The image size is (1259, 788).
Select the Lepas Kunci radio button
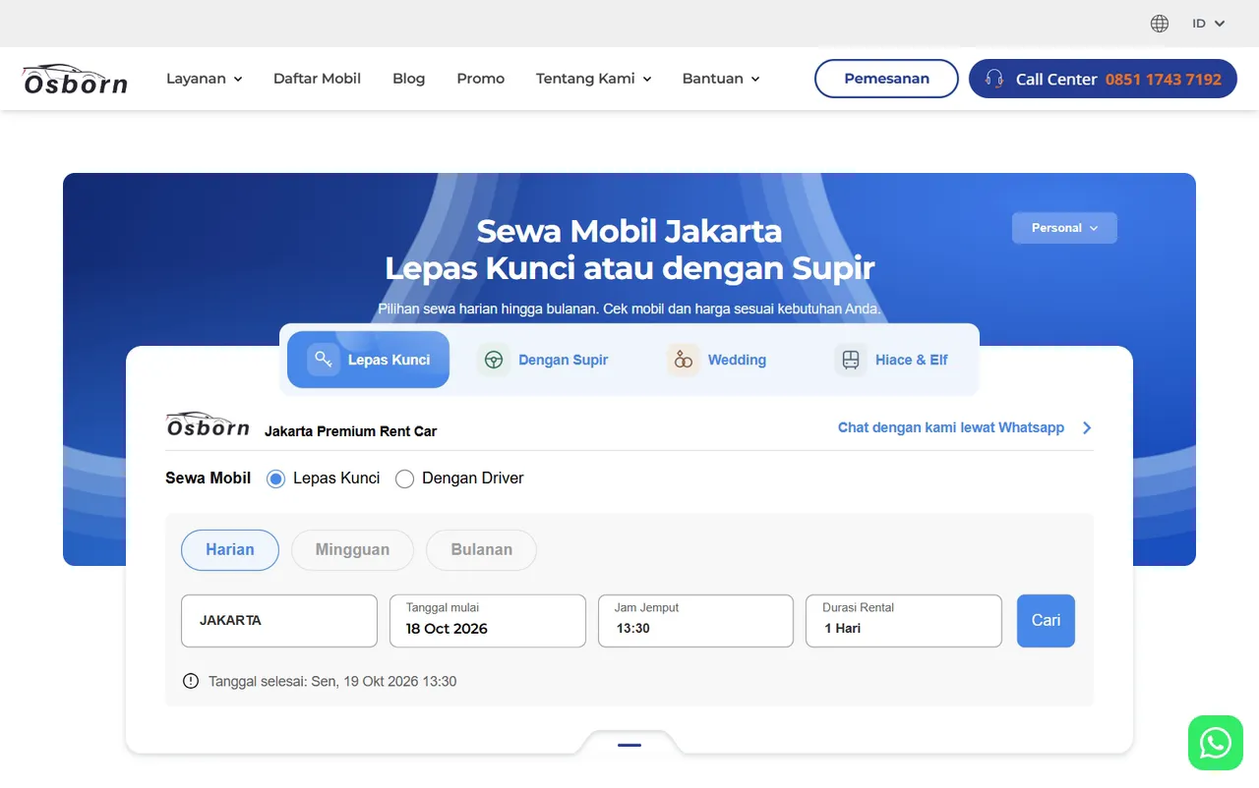tap(276, 478)
